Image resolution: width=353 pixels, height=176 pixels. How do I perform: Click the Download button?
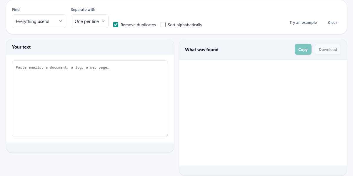(328, 49)
